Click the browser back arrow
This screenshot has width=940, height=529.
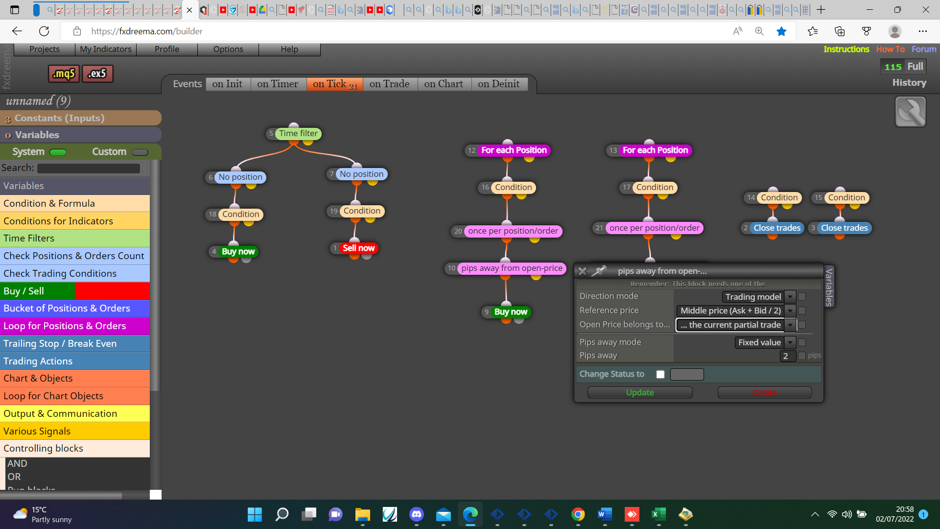coord(17,31)
